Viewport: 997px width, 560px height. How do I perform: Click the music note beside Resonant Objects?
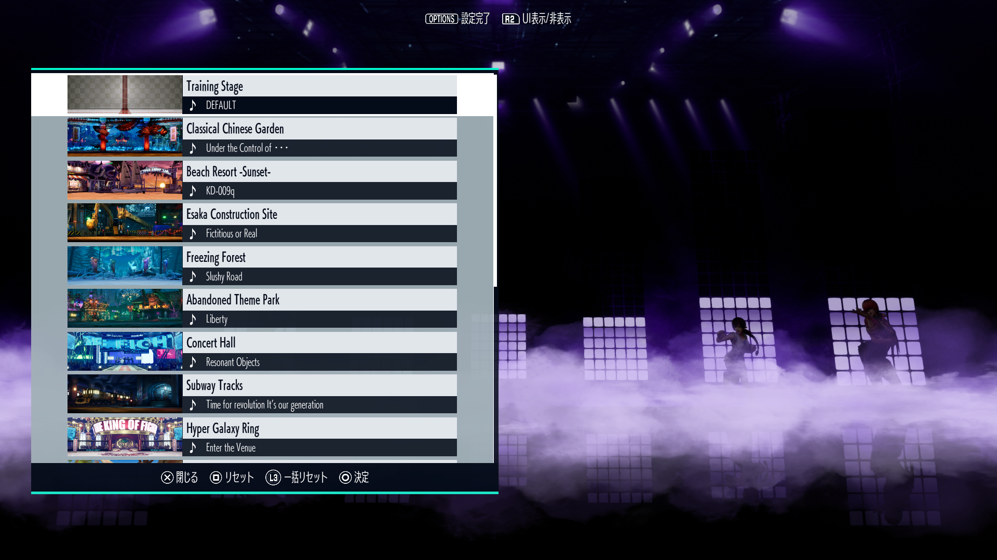pyautogui.click(x=193, y=362)
